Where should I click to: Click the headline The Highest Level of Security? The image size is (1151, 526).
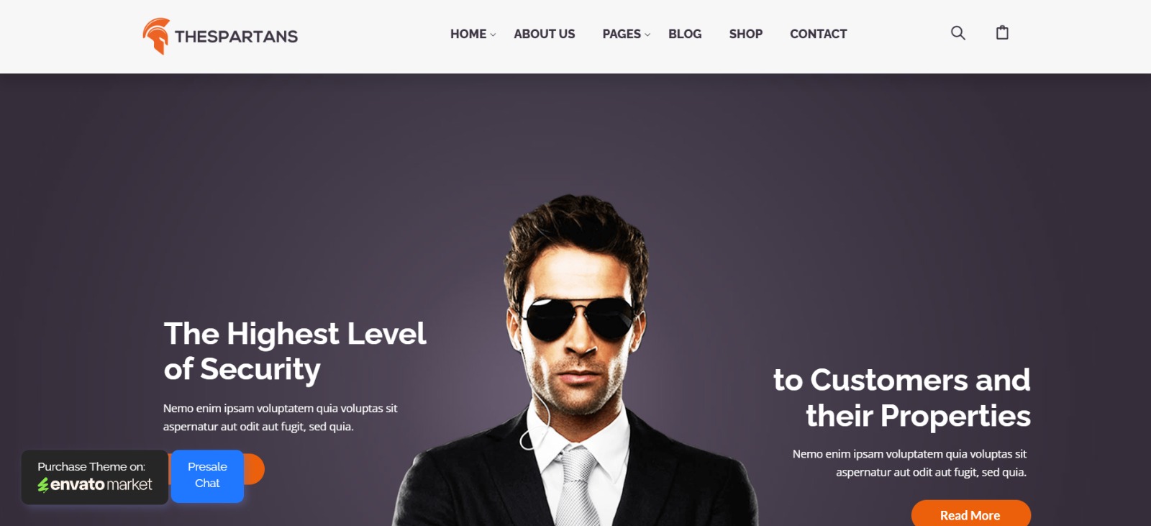coord(295,351)
